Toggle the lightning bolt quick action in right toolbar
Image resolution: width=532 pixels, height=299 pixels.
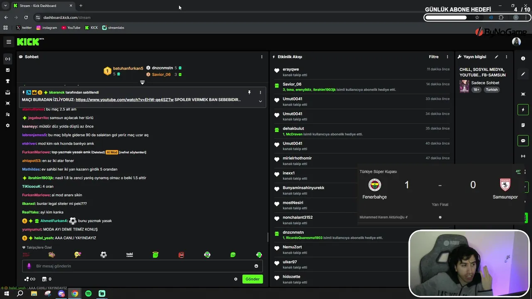523,110
